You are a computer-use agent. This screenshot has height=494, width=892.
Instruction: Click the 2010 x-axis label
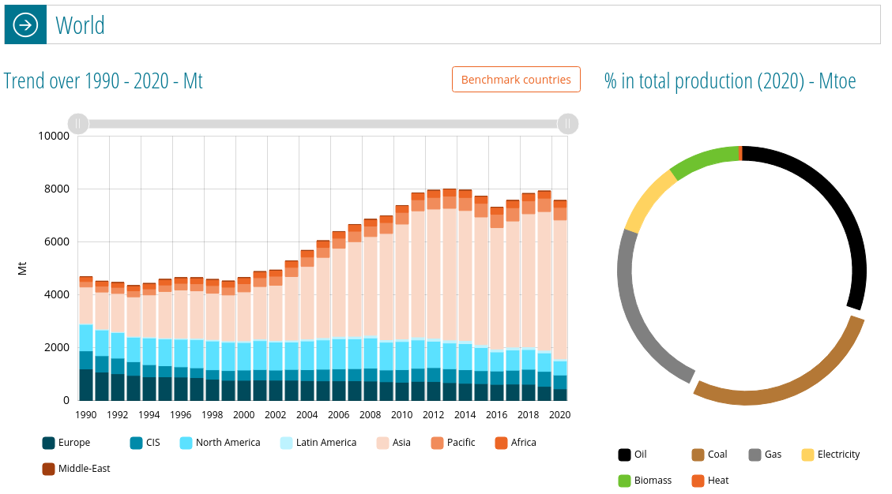pos(401,415)
